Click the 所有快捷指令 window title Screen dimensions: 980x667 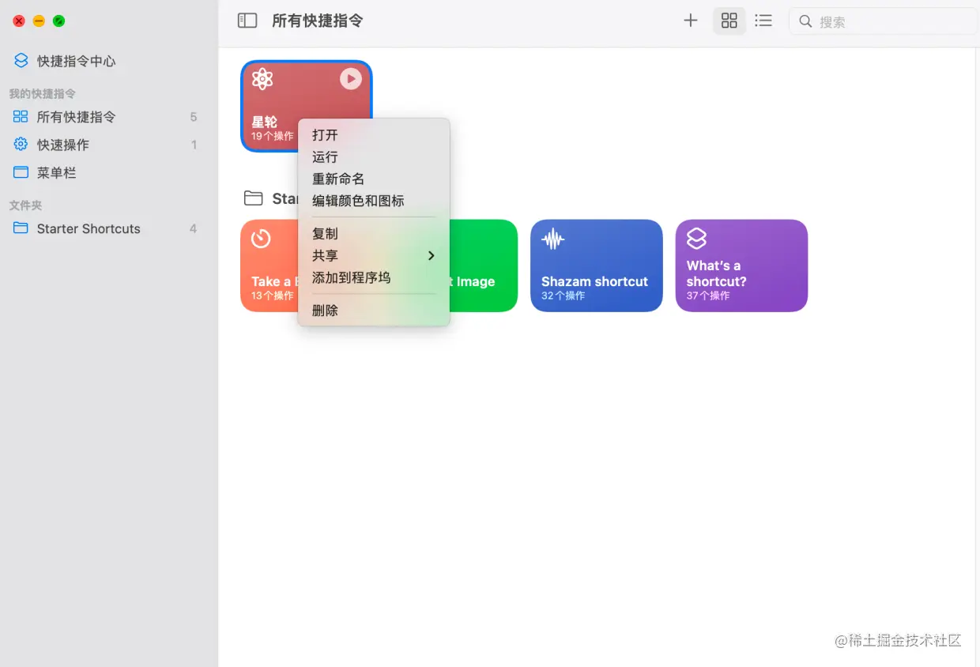318,21
